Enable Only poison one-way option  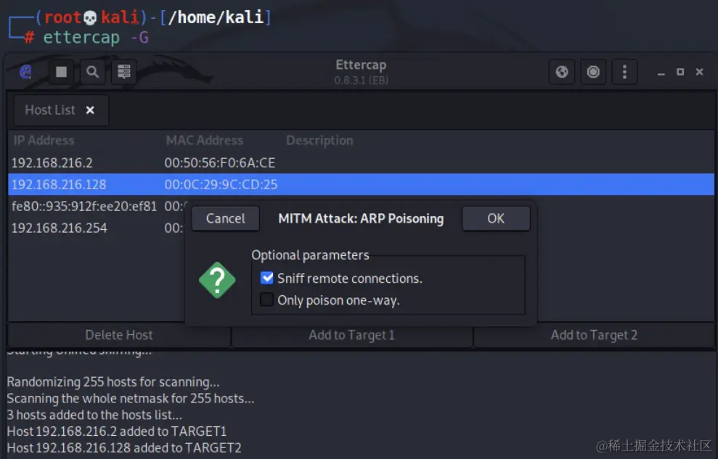coord(266,300)
